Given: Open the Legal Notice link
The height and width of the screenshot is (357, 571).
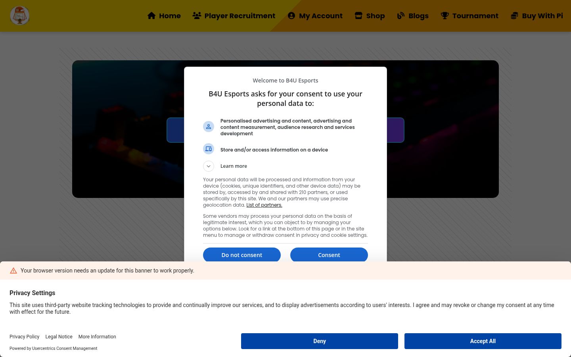Looking at the screenshot, I should [59, 337].
